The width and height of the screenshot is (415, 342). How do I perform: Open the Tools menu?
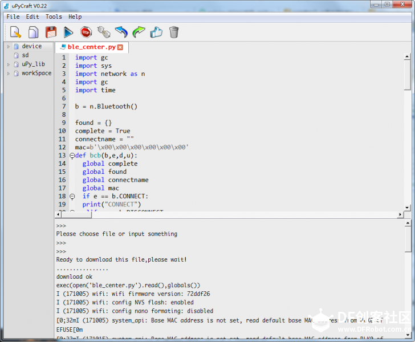click(x=54, y=17)
